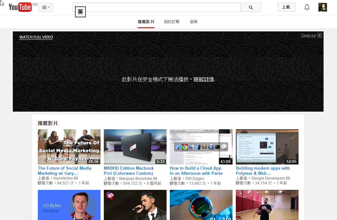Viewport: 337px width, 220px height.
Task: Open the basketball court video thumbnail
Action: point(267,205)
